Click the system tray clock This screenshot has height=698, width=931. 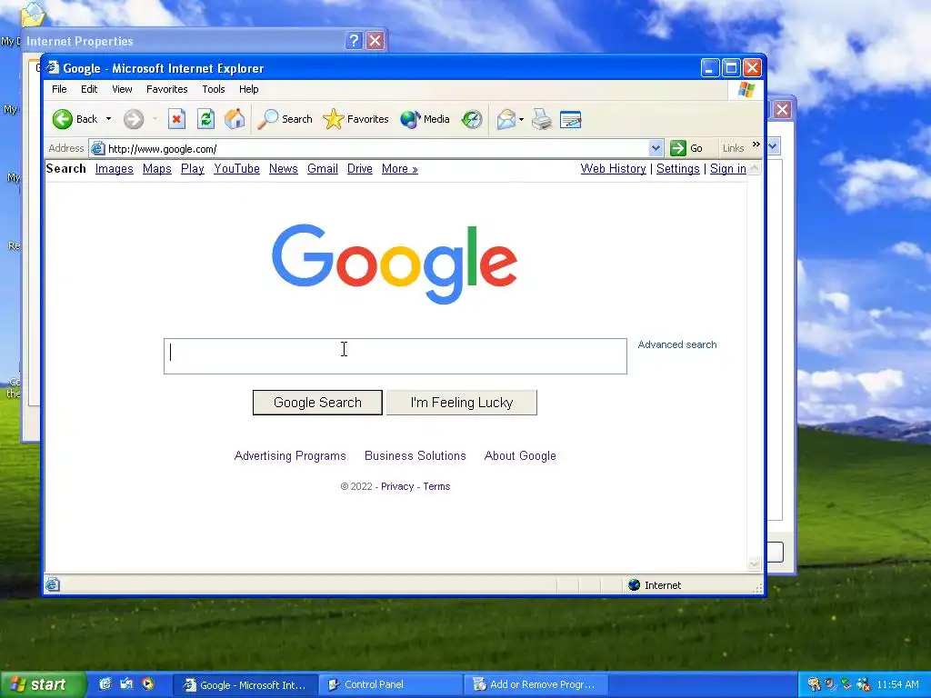point(897,684)
